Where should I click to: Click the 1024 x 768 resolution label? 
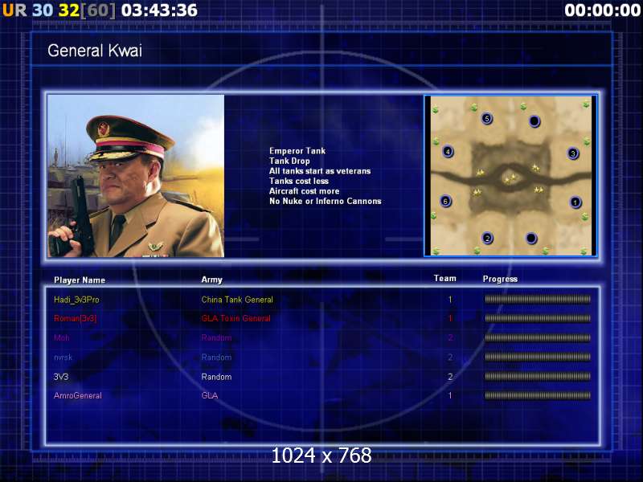(x=321, y=455)
